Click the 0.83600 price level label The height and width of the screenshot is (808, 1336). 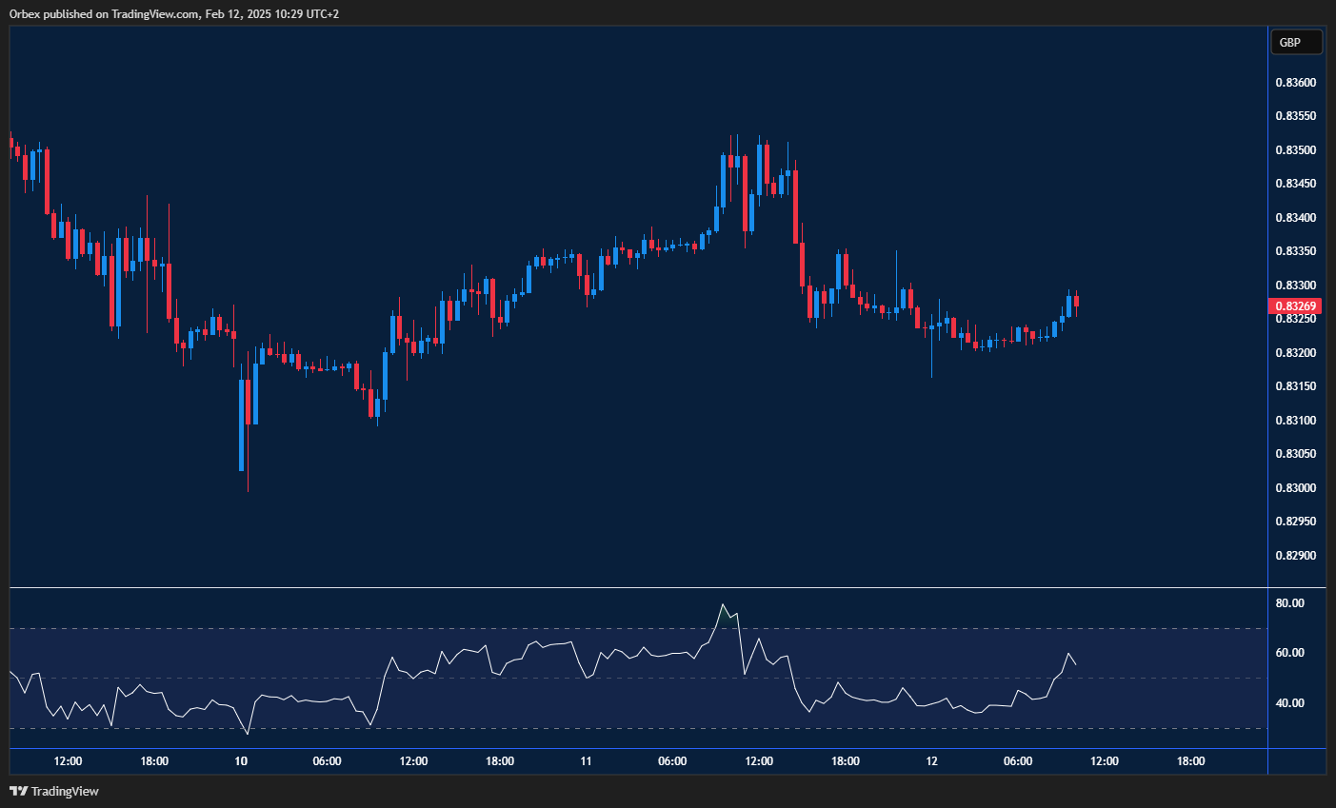1296,82
